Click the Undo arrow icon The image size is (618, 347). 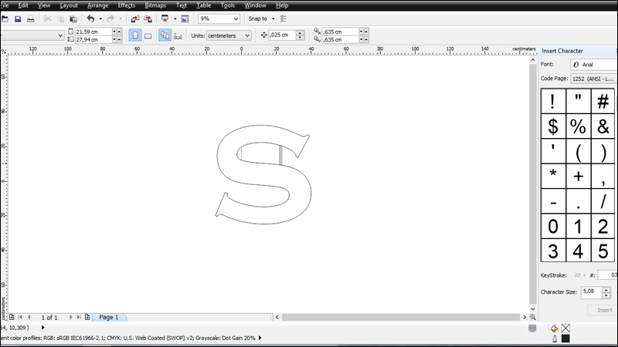coord(90,19)
